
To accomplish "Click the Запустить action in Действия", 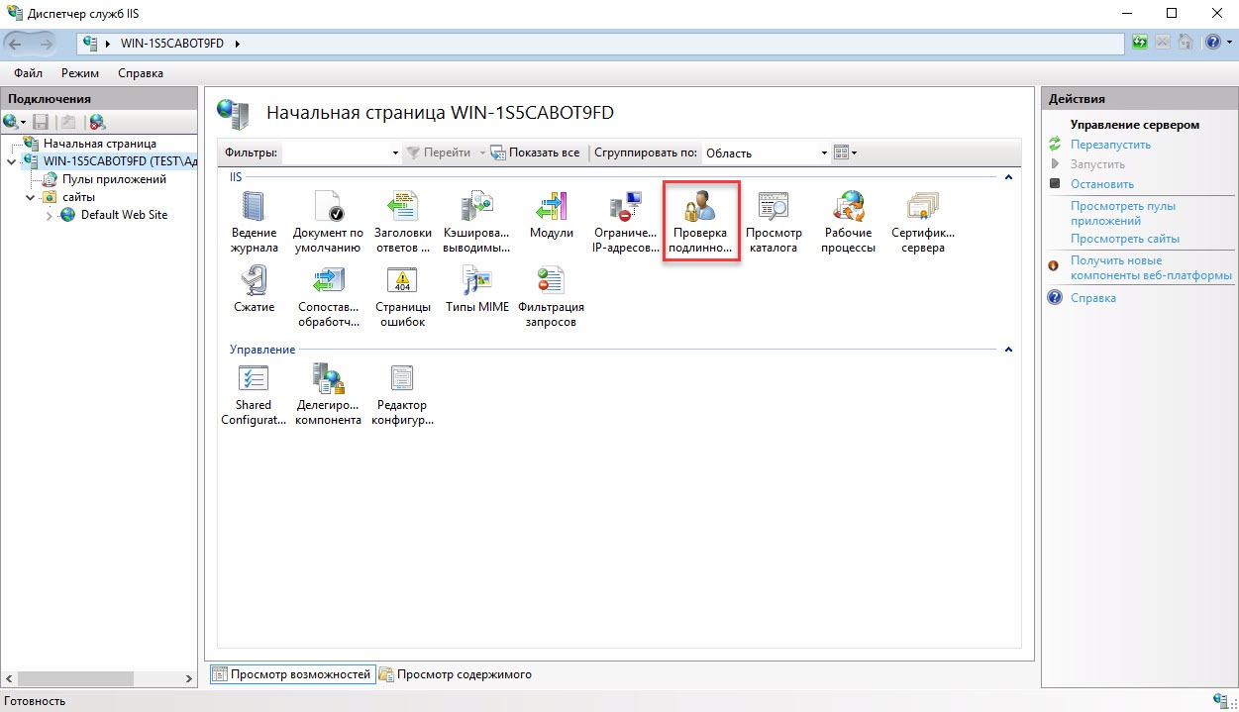I will click(1097, 164).
